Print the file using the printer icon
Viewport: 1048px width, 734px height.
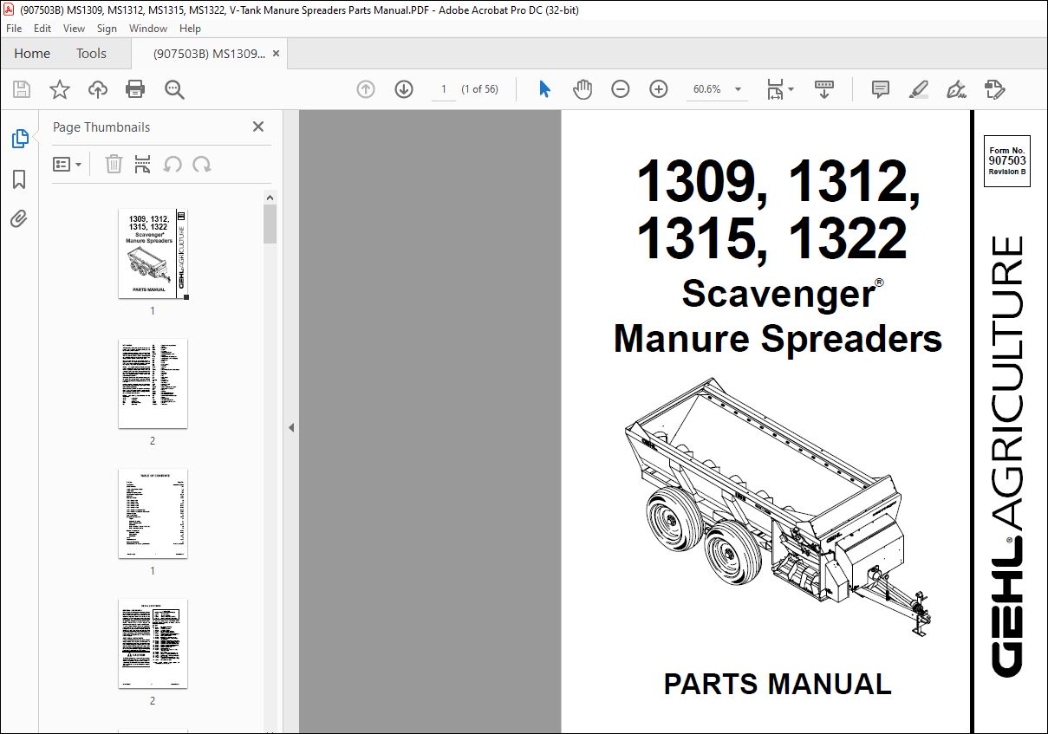[135, 89]
